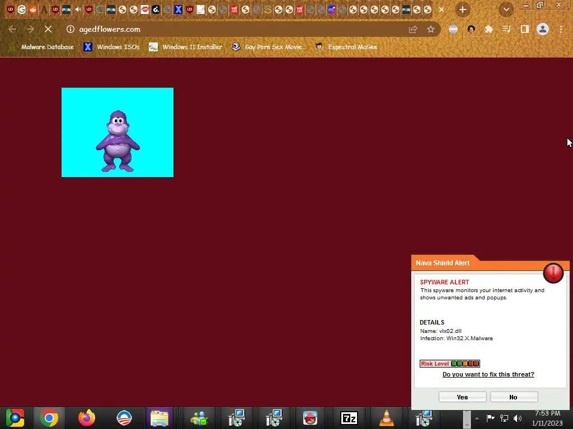This screenshot has height=429, width=573.
Task: Click the 'Name: vlx02.dll' detail
Action: click(x=441, y=331)
